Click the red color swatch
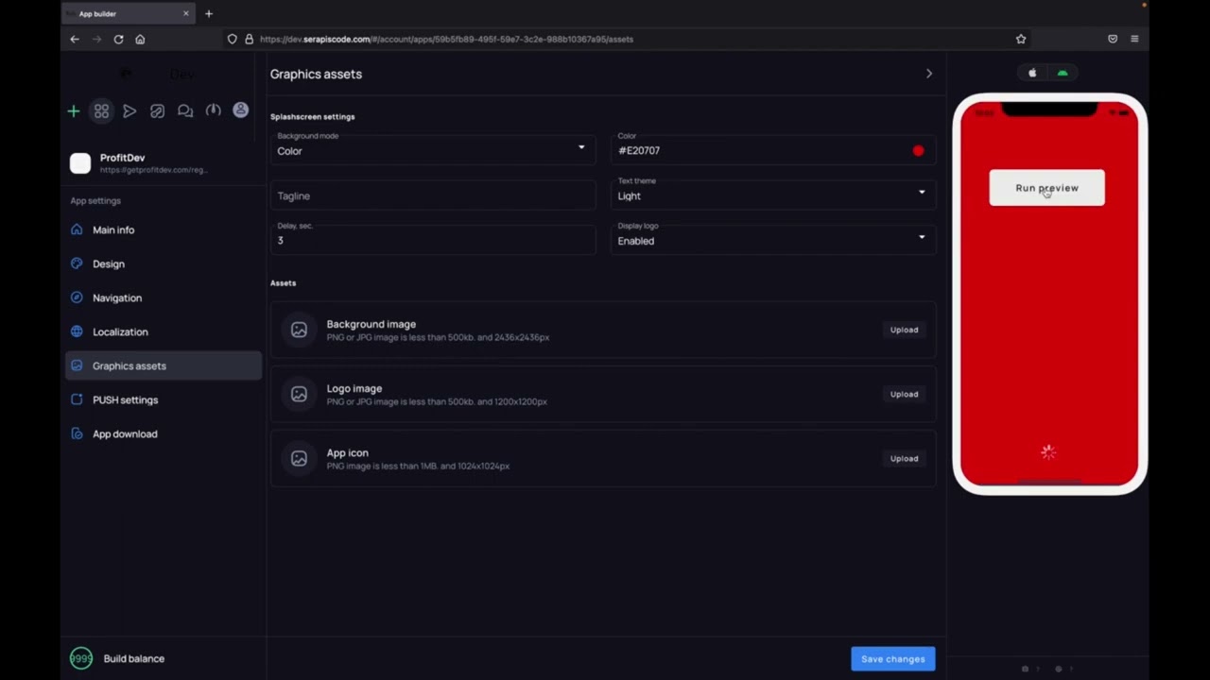 coord(918,151)
